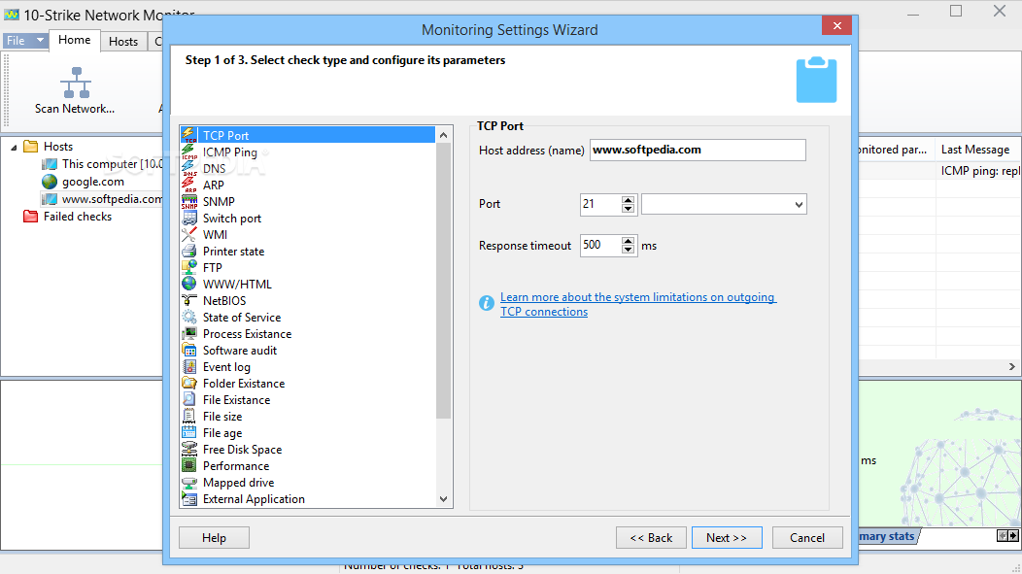1022x574 pixels.
Task: Increase the Port value spinner
Action: click(628, 200)
